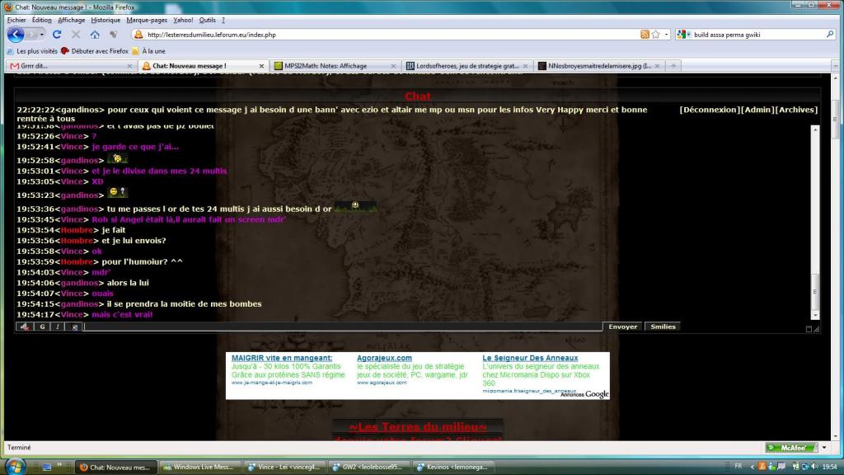Open the À la une feed bookmark
Viewport: 844px width, 475px height.
(x=148, y=51)
